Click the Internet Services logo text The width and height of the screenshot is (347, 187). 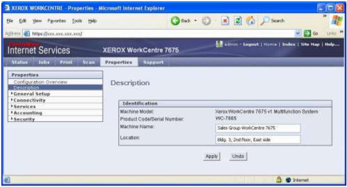click(x=39, y=50)
